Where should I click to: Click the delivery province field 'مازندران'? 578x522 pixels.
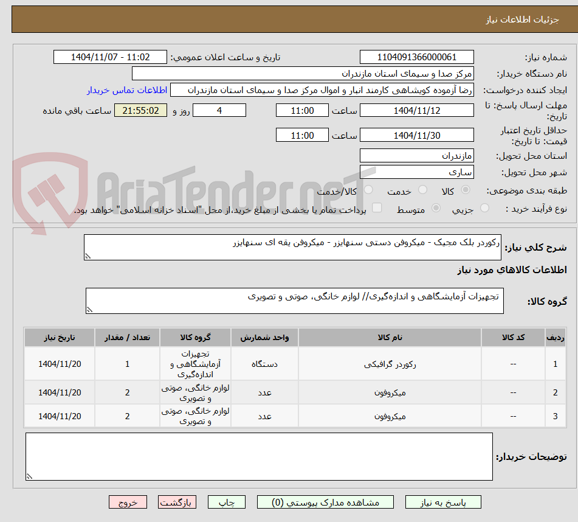[x=416, y=156]
